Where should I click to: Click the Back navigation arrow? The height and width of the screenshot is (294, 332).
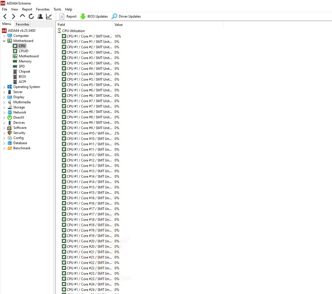point(5,16)
